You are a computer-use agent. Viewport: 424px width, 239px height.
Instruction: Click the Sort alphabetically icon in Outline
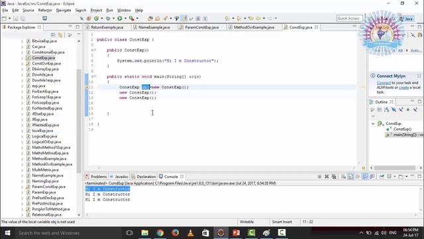387,110
